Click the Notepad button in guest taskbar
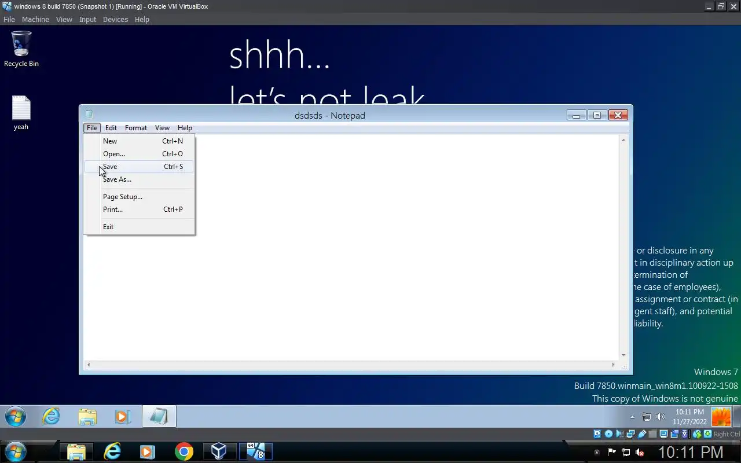Image resolution: width=741 pixels, height=463 pixels. pos(159,416)
